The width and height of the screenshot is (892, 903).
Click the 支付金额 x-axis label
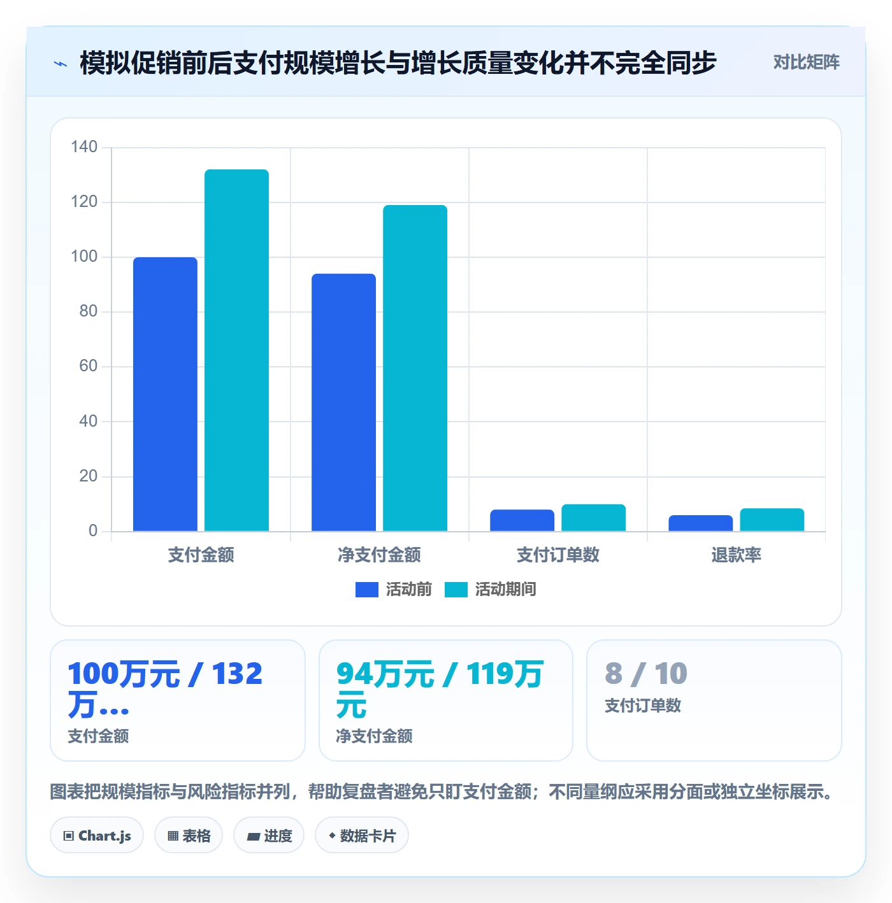pyautogui.click(x=201, y=555)
